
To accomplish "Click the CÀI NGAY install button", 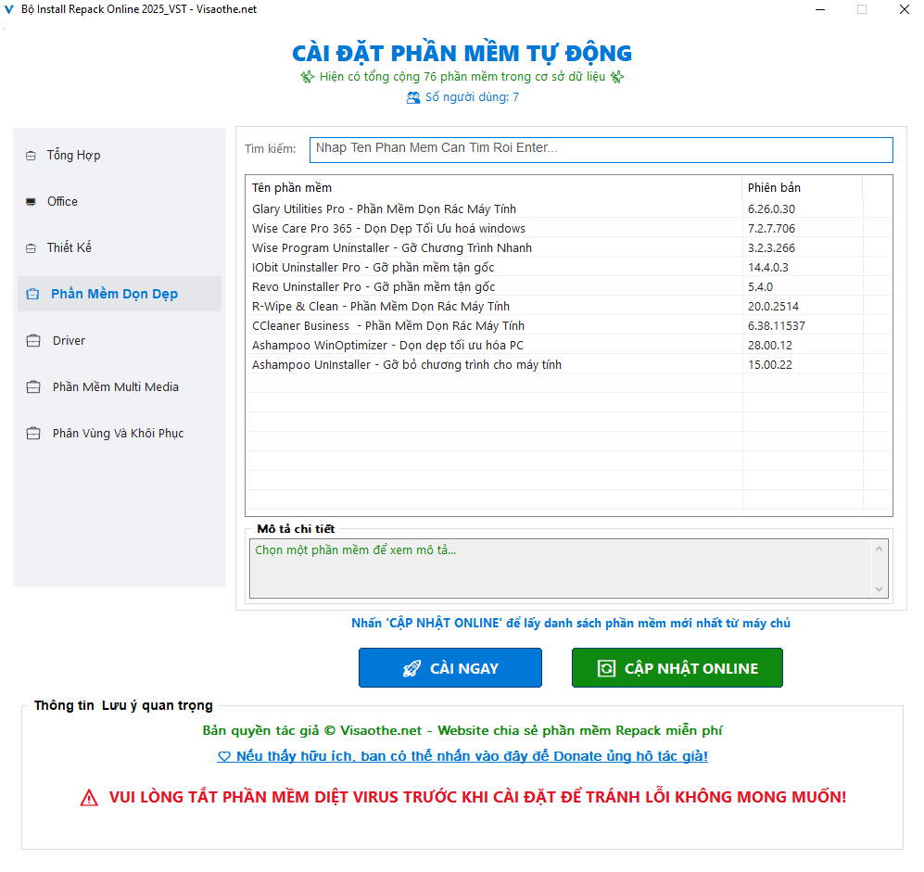I will click(x=450, y=668).
